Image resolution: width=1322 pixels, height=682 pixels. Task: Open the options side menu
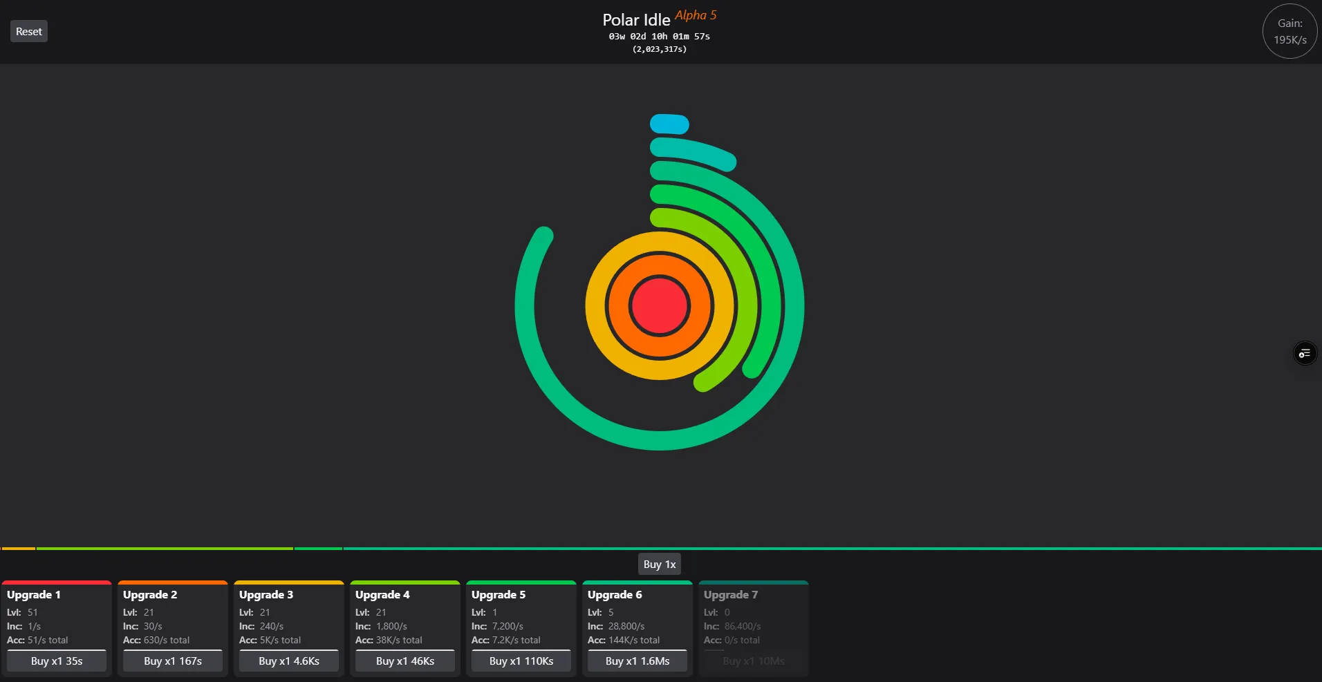(1305, 353)
